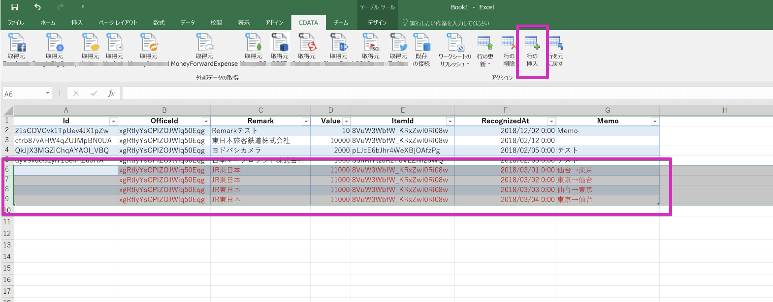Open 既存の接続 existing connections

(421, 43)
